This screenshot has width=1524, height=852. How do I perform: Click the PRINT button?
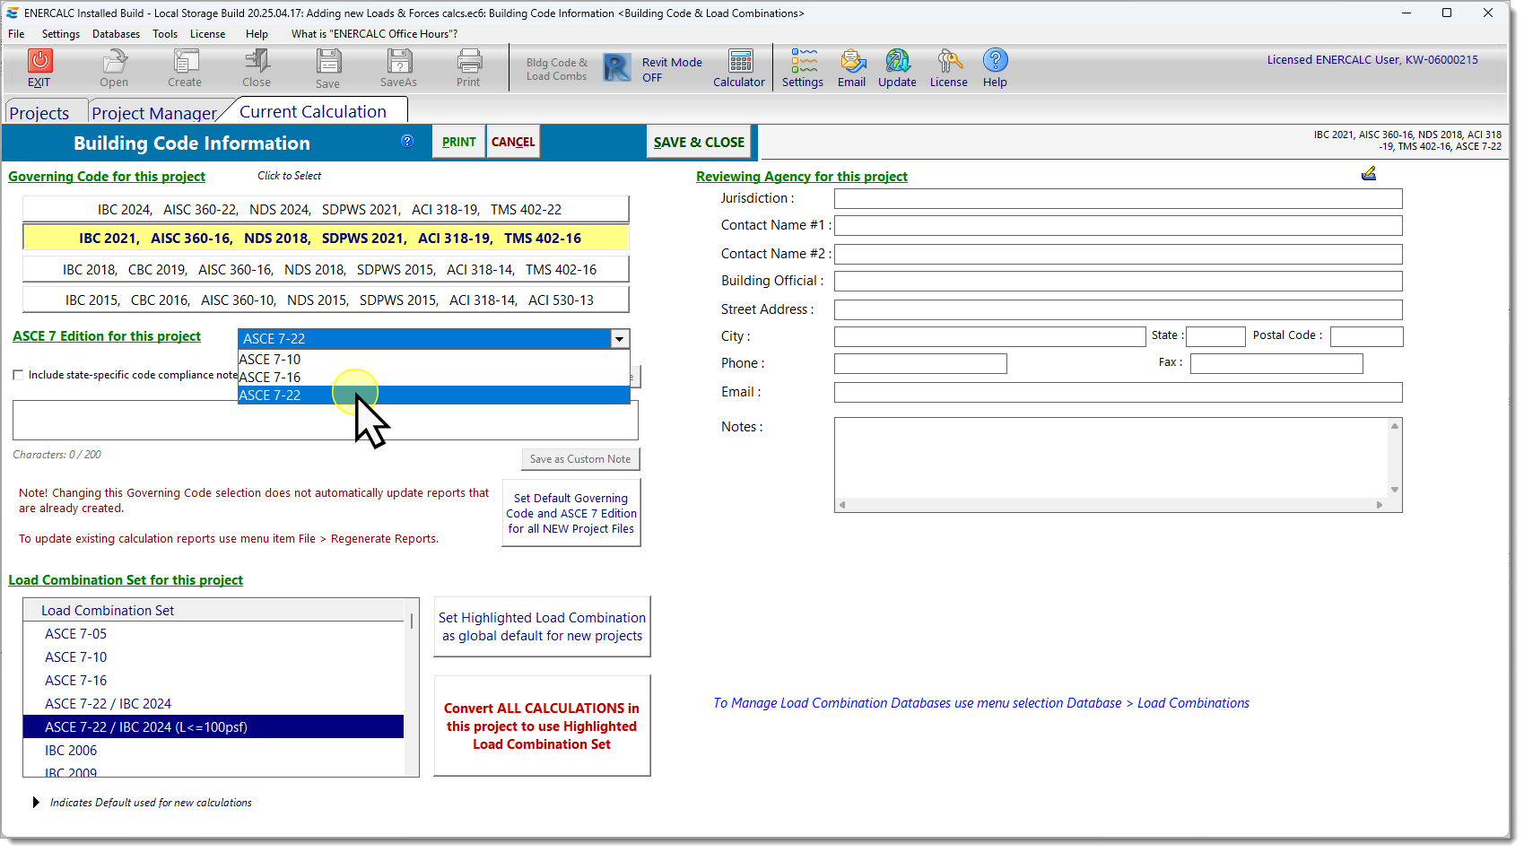459,142
